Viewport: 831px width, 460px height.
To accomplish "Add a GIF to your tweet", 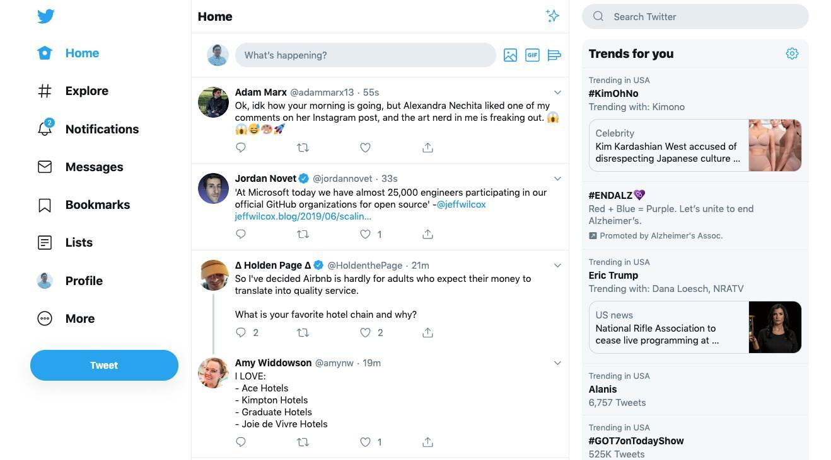I will (532, 55).
